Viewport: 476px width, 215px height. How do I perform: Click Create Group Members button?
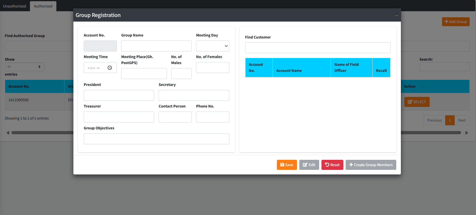pos(371,165)
